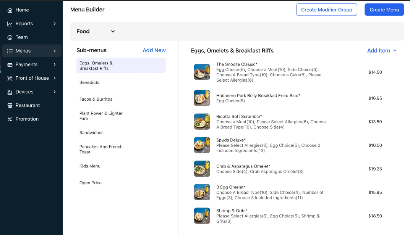The image size is (410, 235).
Task: Click the Devices icon in sidebar
Action: (x=10, y=92)
